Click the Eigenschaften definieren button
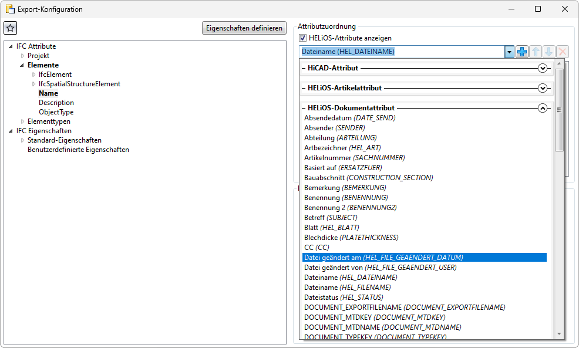Viewport: 579px width, 348px height. pos(244,28)
